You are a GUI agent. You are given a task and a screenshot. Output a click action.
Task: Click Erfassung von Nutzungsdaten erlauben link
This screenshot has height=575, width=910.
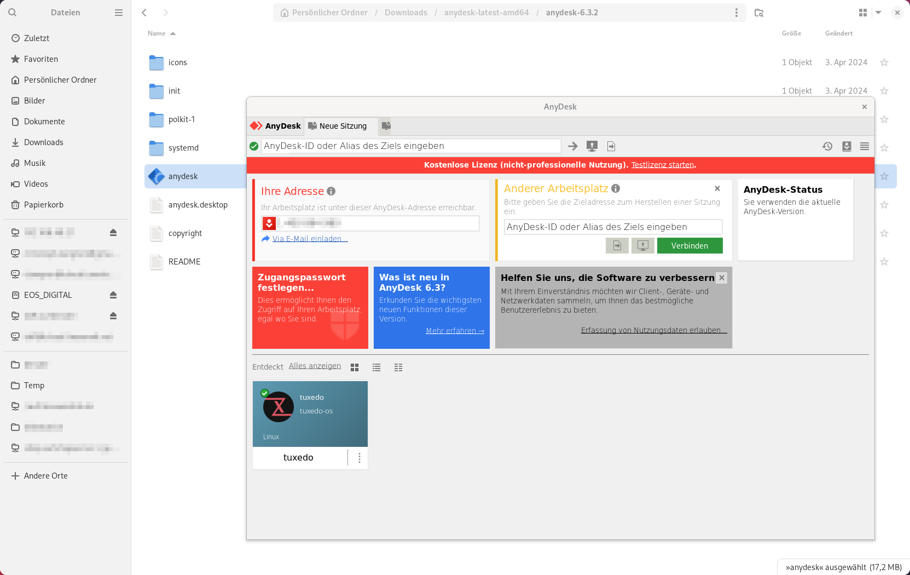click(x=654, y=330)
